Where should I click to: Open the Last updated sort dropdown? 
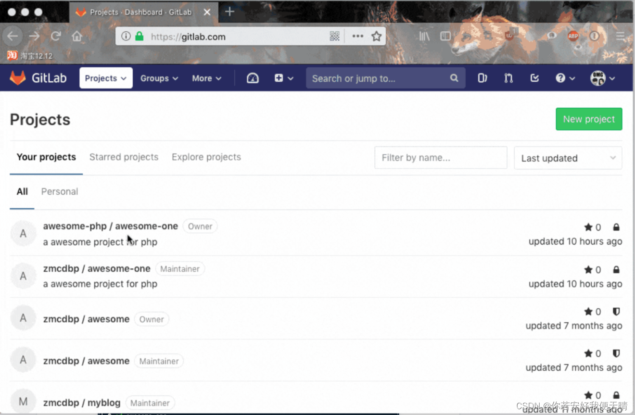[568, 158]
